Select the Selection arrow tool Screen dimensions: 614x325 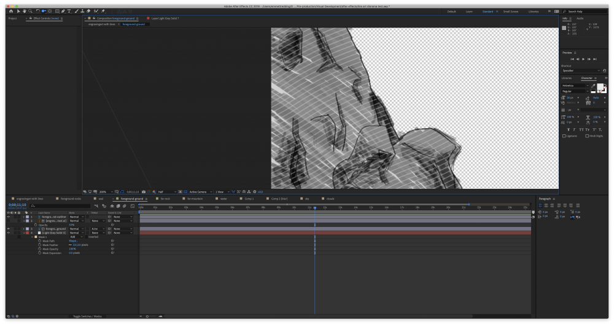(18, 11)
